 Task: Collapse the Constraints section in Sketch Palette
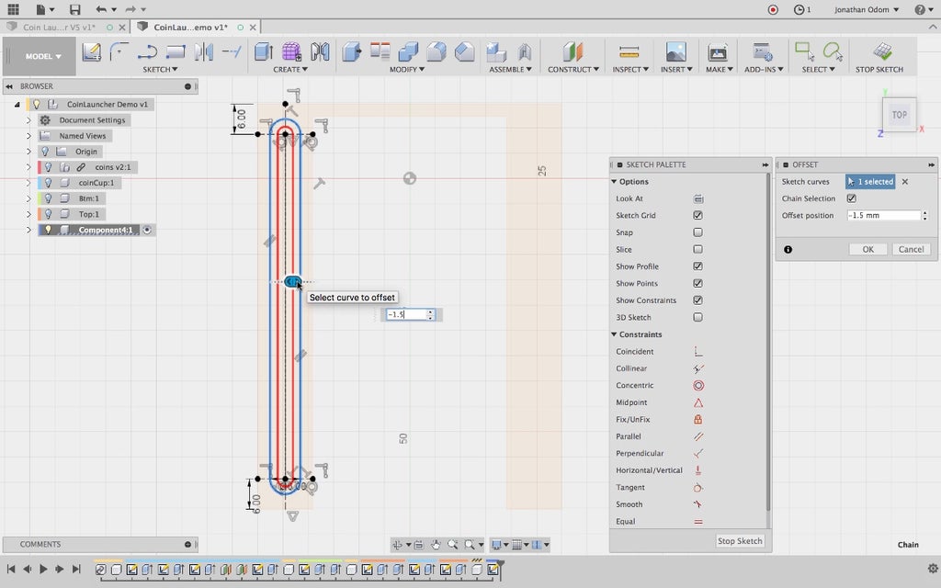click(x=614, y=334)
